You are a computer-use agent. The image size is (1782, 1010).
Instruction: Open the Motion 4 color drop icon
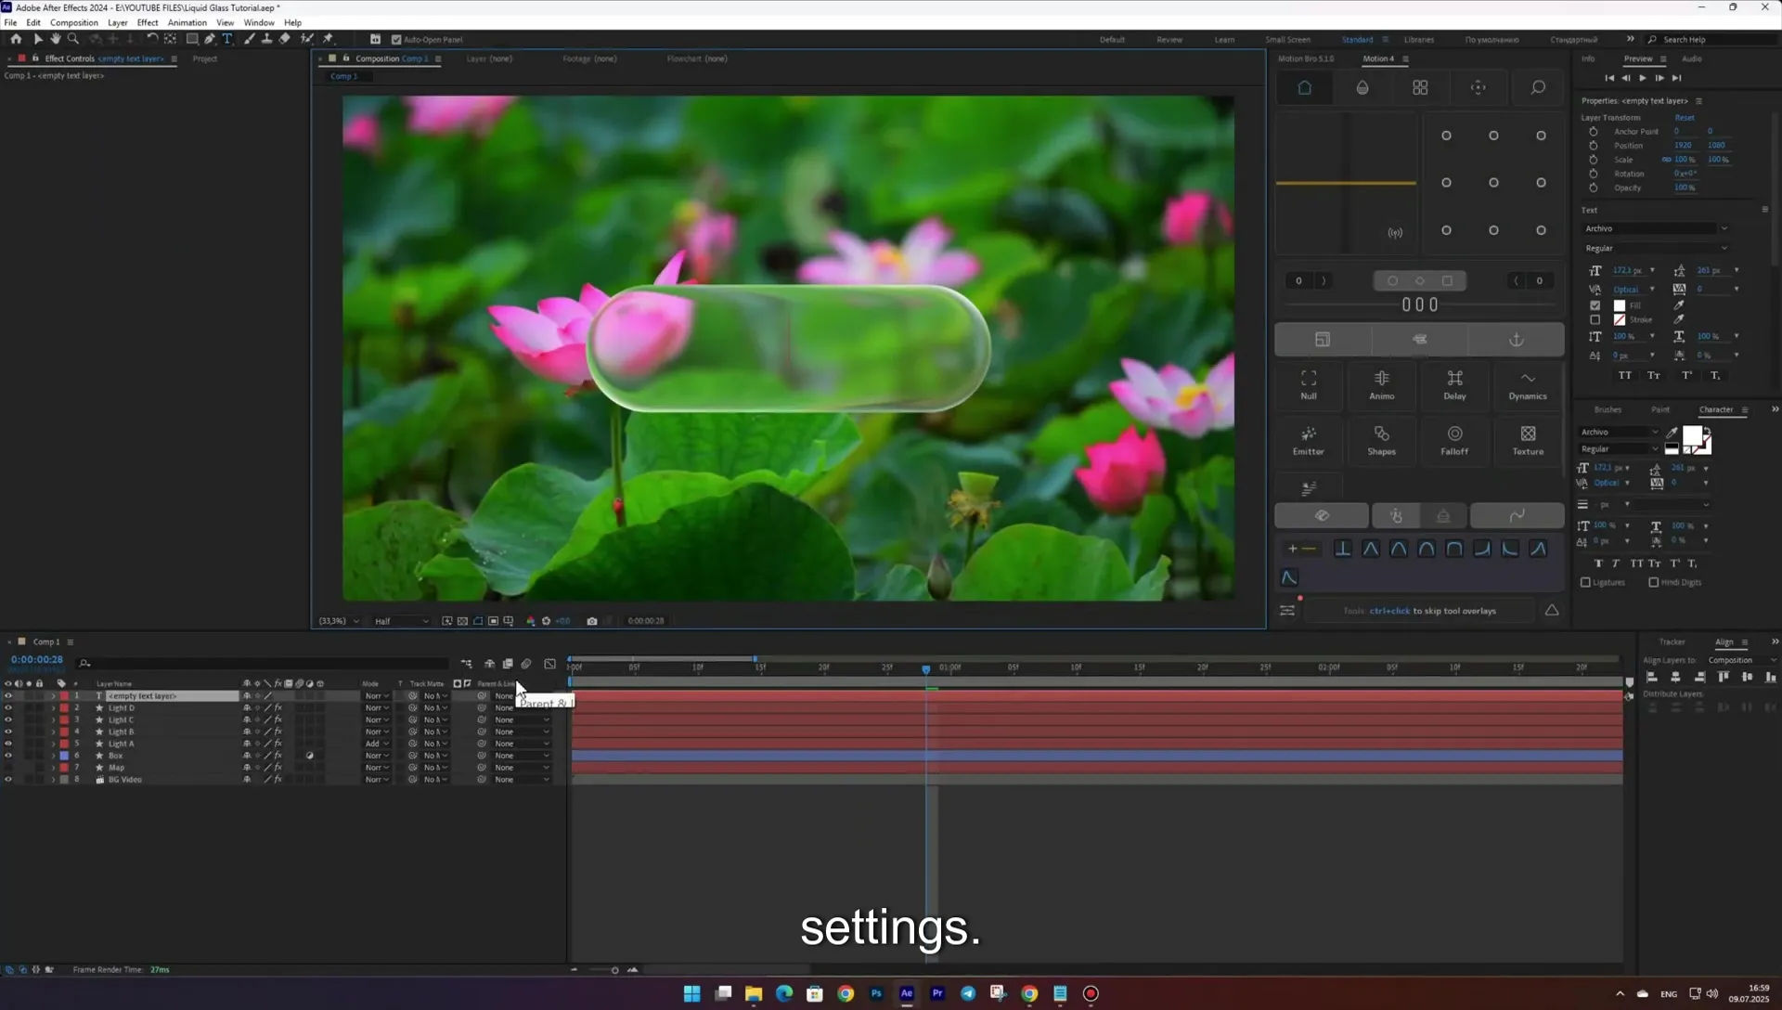point(1362,87)
